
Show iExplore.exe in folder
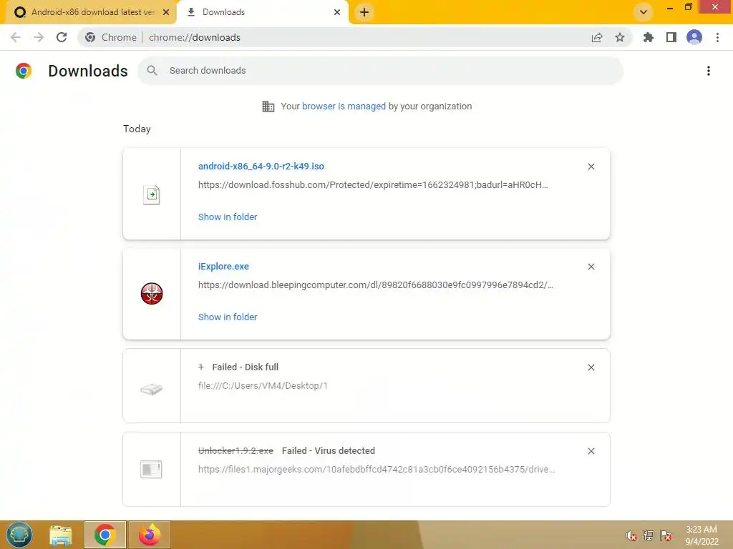tap(228, 317)
